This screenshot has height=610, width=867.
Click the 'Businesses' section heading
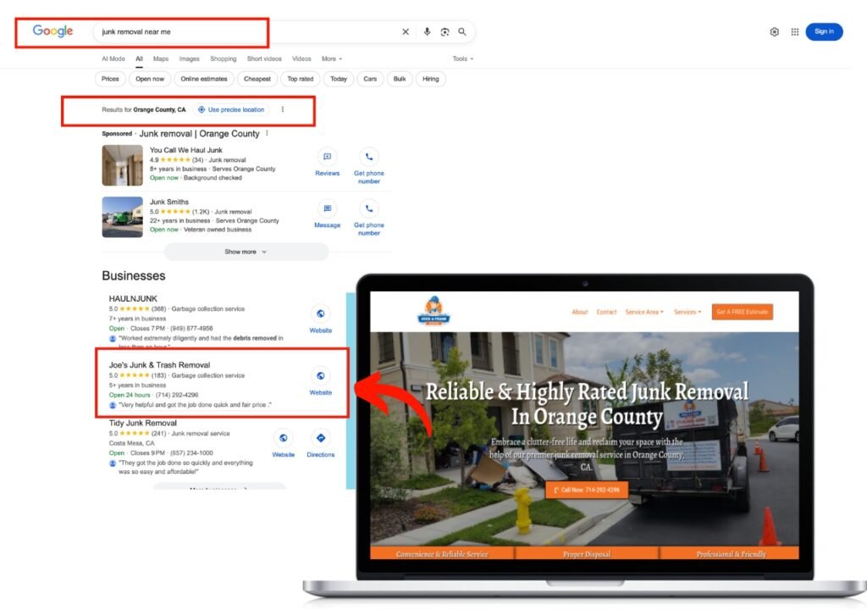[x=133, y=275]
